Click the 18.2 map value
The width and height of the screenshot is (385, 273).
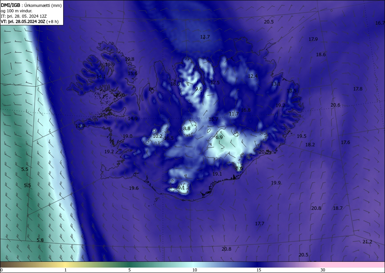point(310,145)
